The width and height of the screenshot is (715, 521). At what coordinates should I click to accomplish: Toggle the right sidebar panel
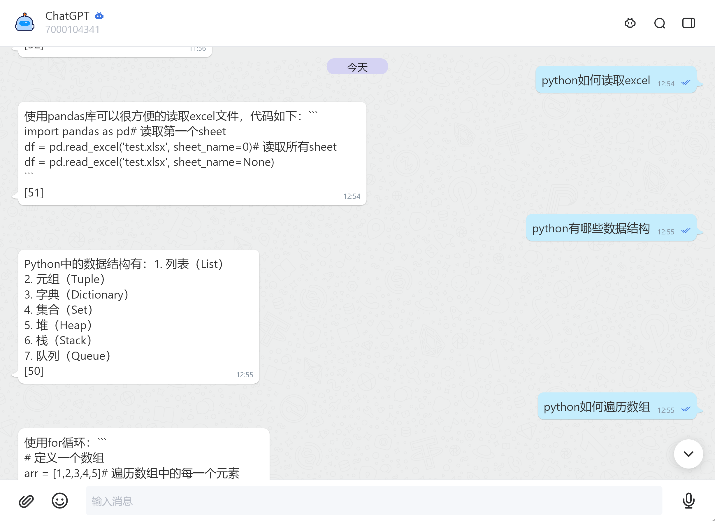point(688,23)
